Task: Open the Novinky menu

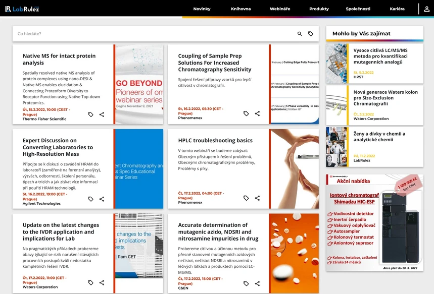Action: point(202,9)
